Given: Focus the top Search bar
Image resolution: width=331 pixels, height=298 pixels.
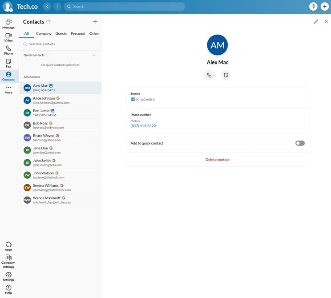Looking at the screenshot, I should pos(124,7).
